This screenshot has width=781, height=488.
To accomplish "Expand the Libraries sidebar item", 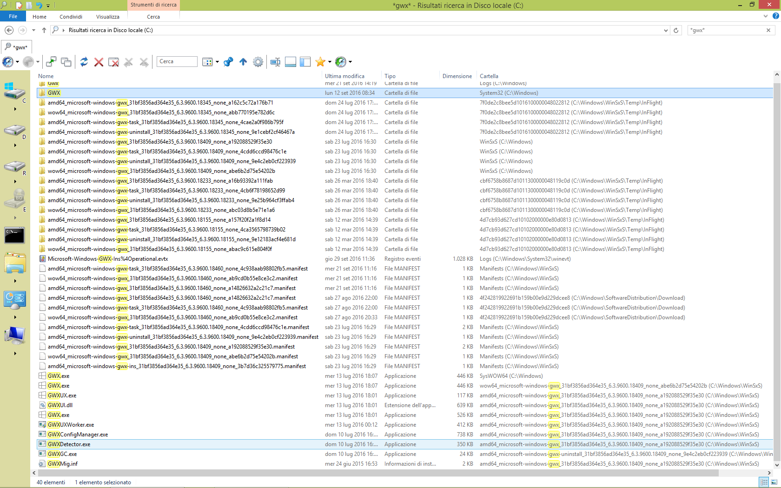I will pos(15,281).
